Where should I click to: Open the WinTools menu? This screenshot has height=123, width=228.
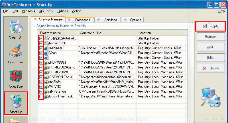coord(28,11)
